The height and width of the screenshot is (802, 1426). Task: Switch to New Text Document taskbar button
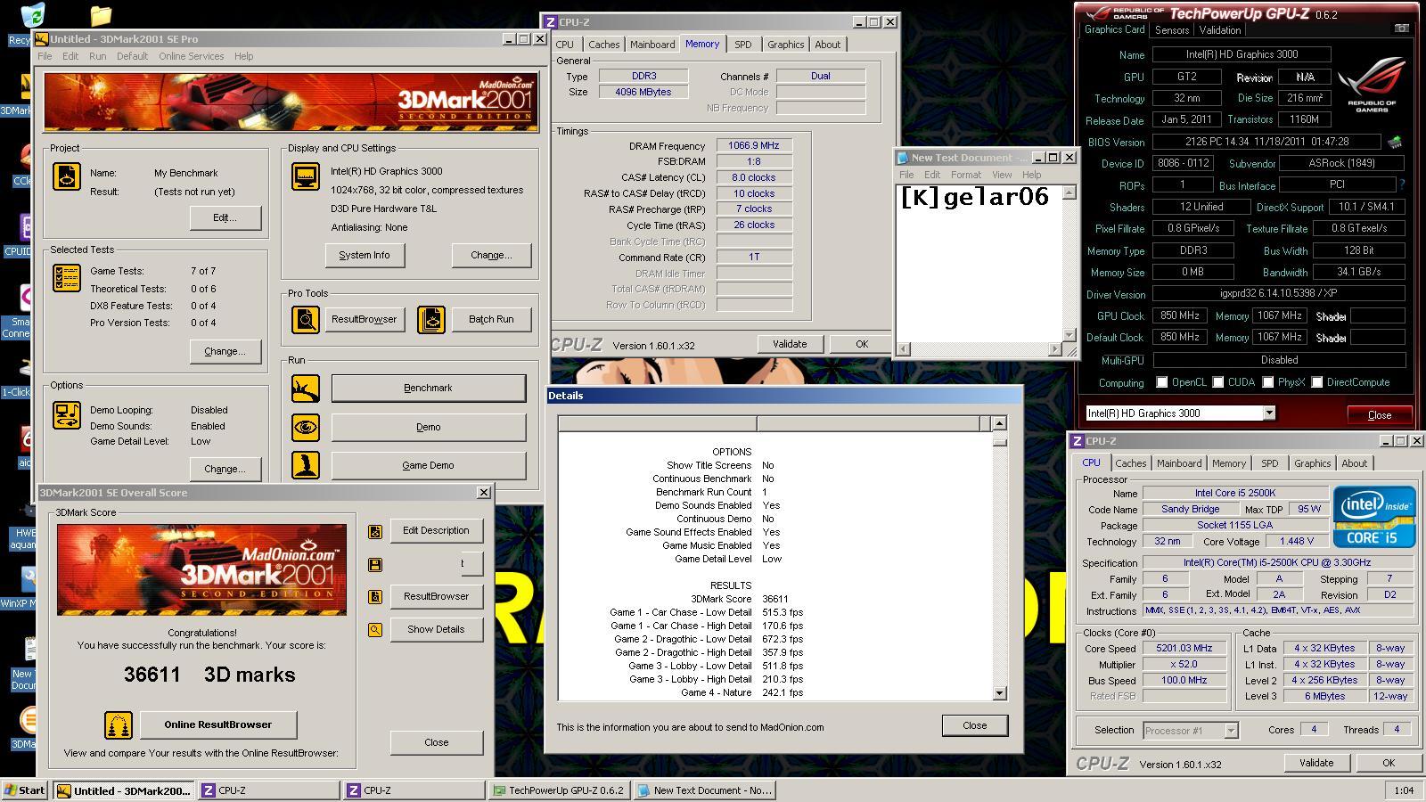[704, 790]
